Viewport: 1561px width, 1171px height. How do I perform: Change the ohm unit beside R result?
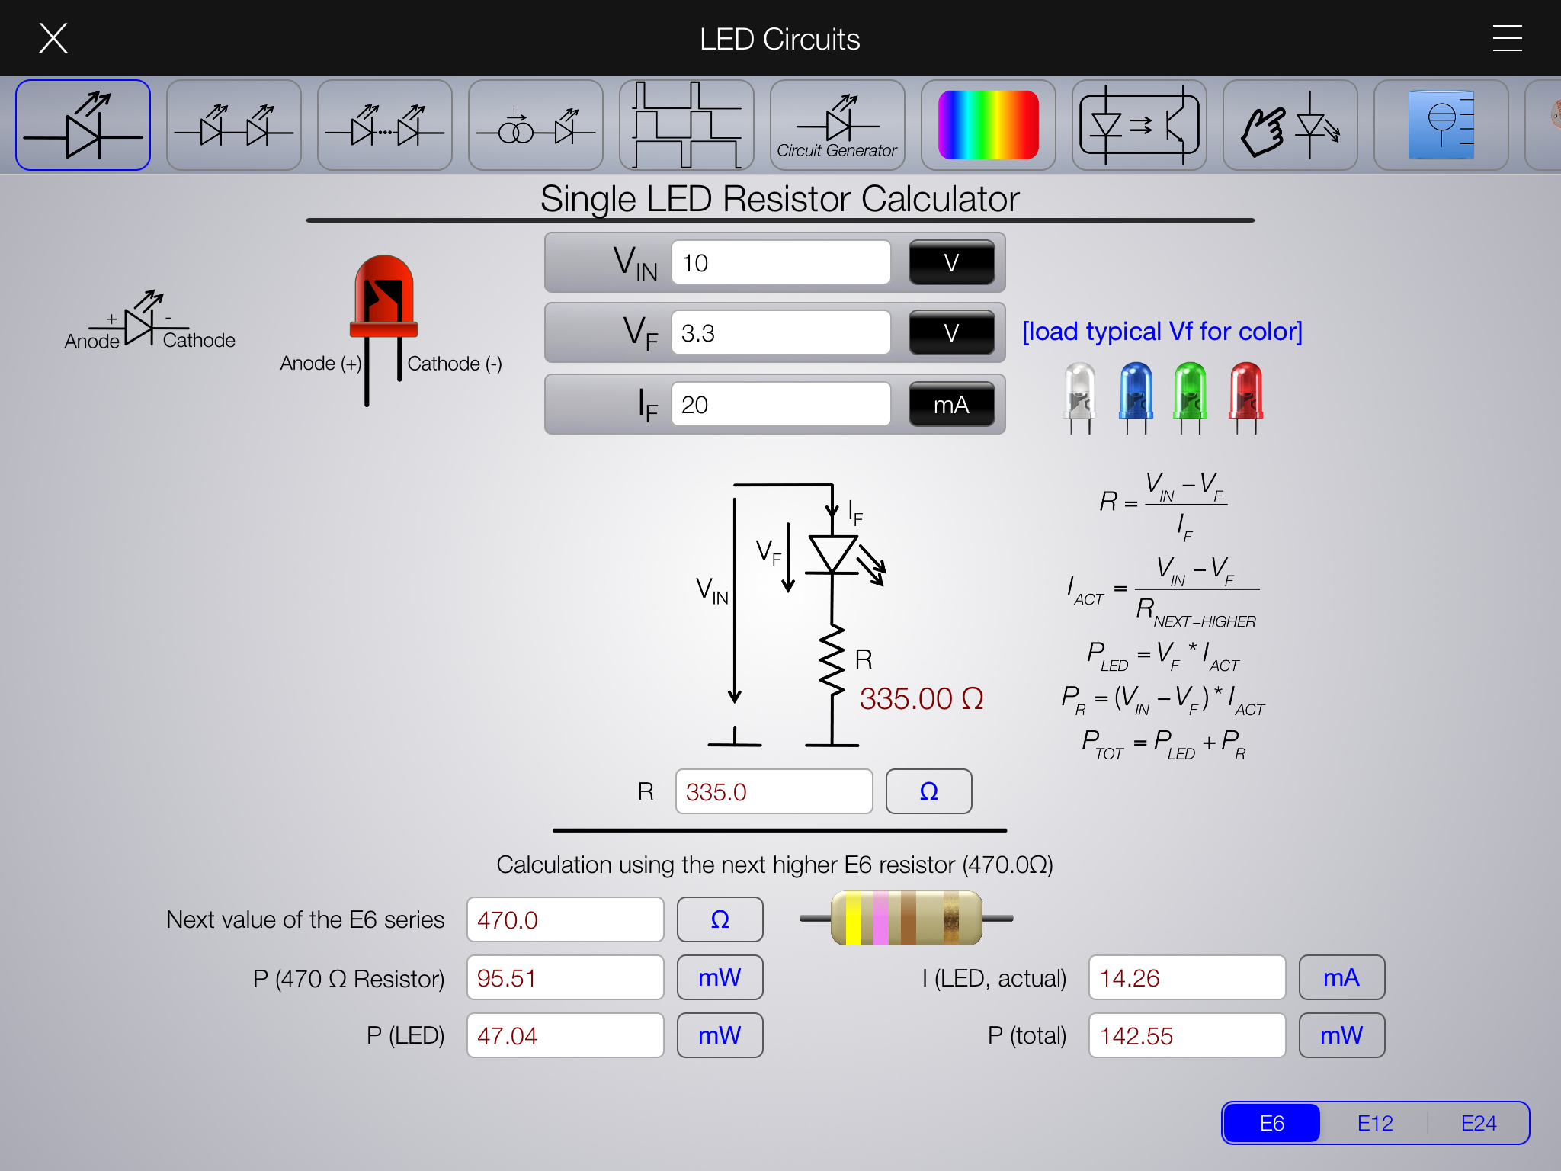point(928,791)
